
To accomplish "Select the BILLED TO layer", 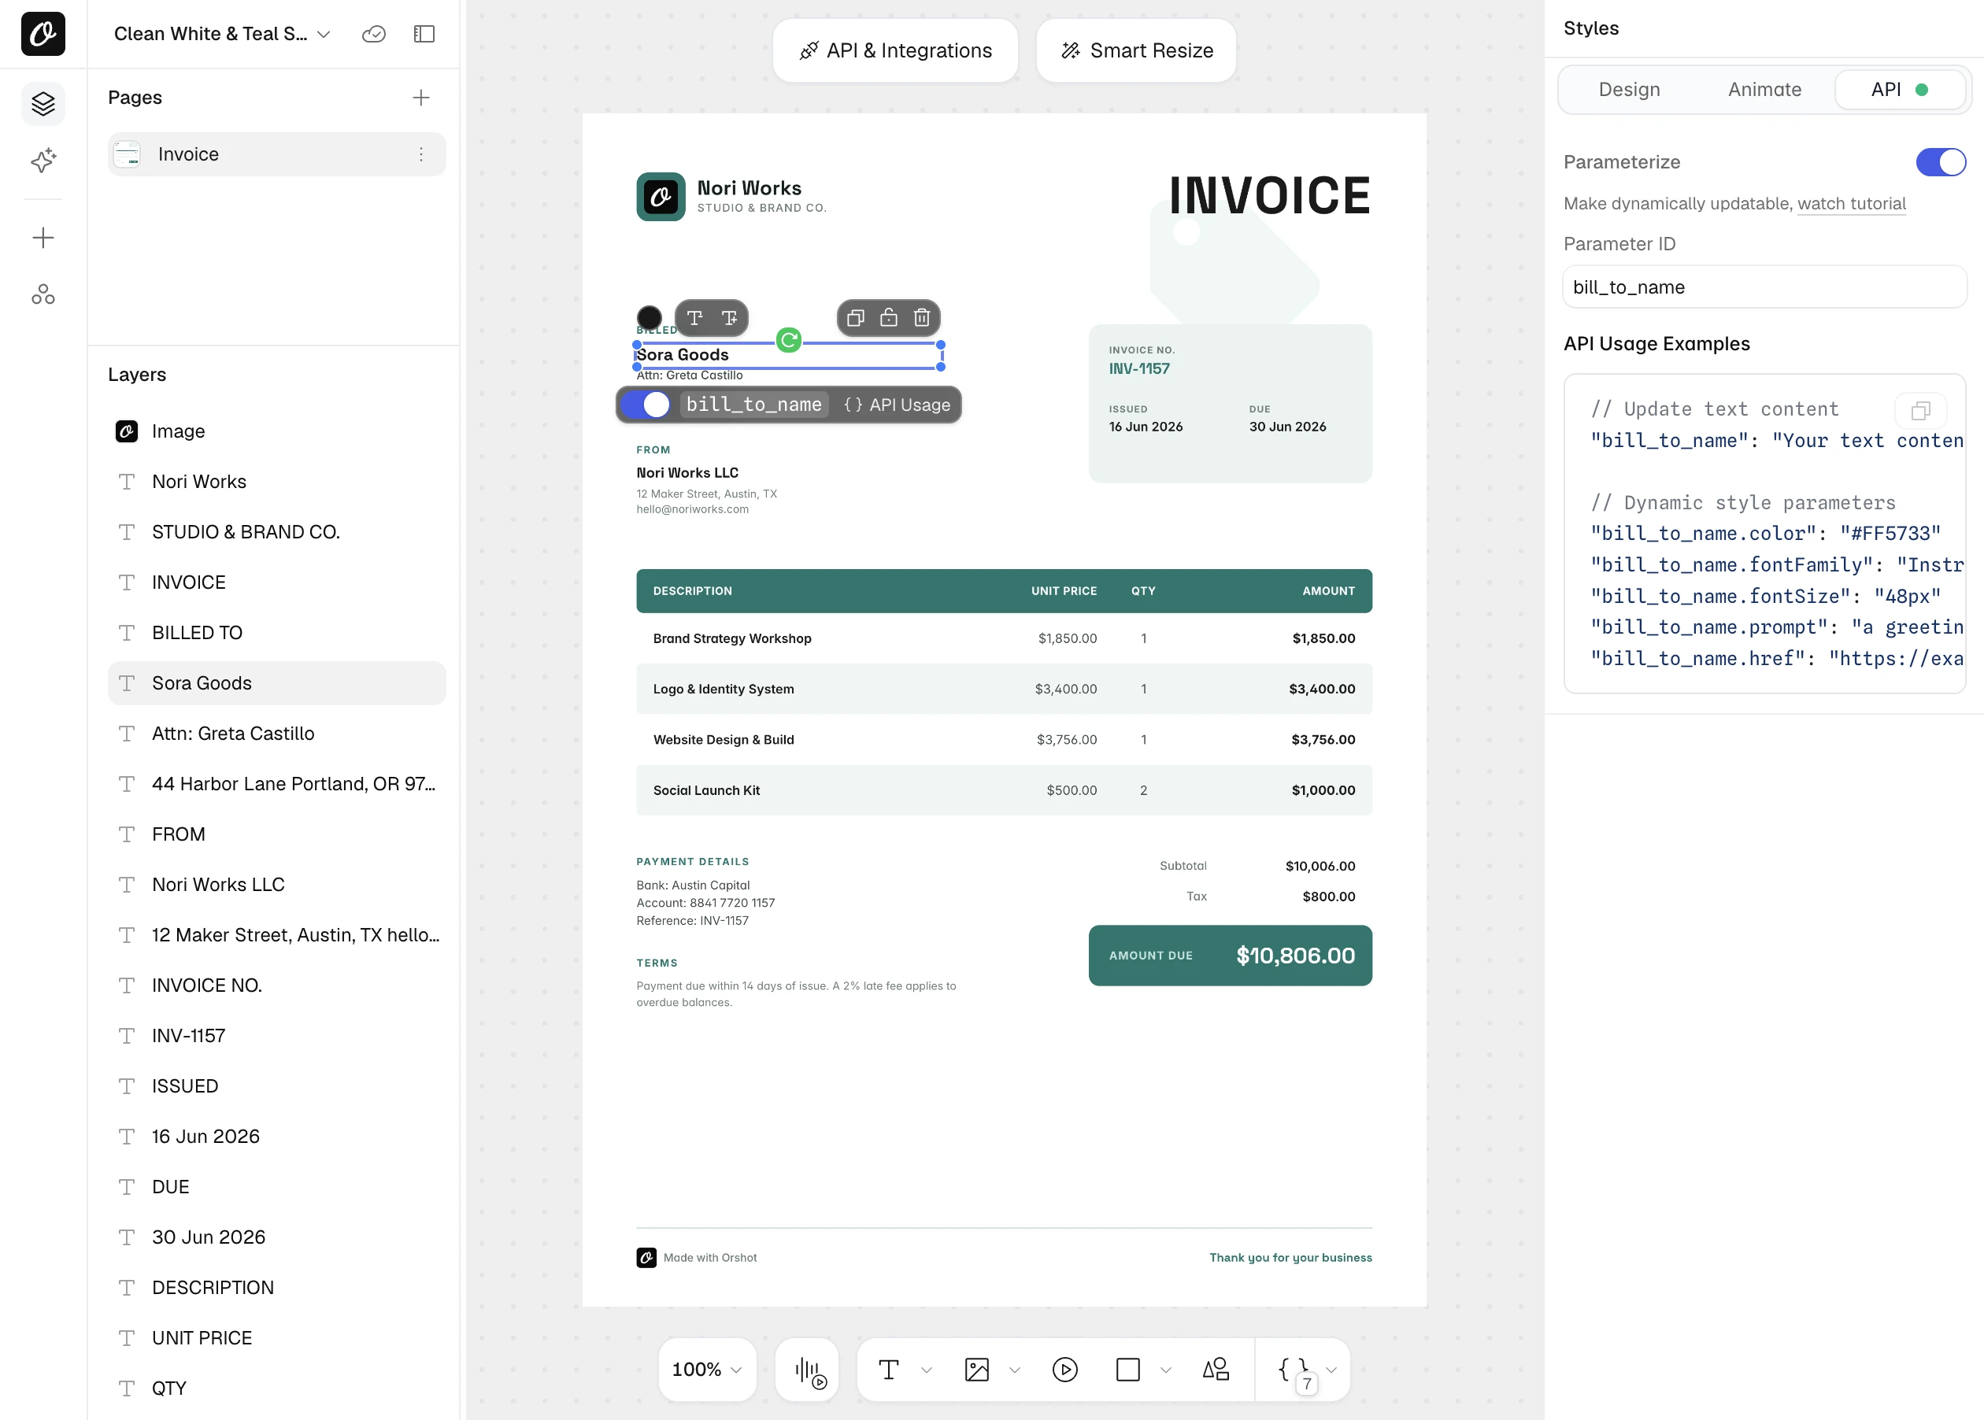I will click(x=276, y=632).
